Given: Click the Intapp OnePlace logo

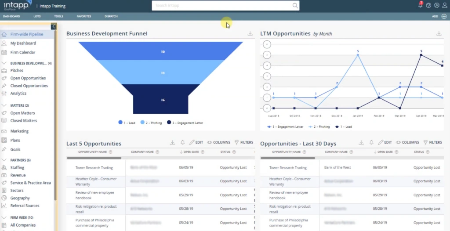Looking at the screenshot, I should coord(18,5).
